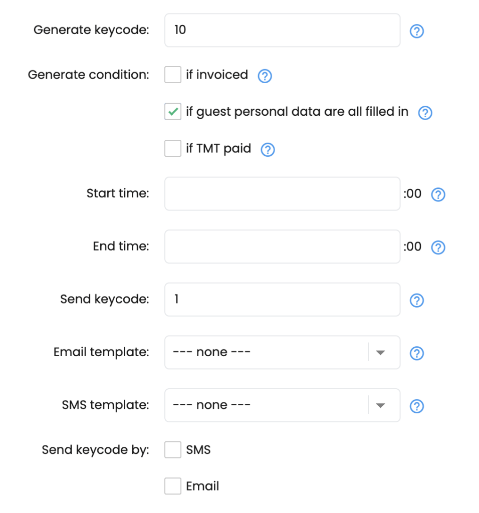
Task: Open help for Generate keycode
Action: (x=417, y=31)
